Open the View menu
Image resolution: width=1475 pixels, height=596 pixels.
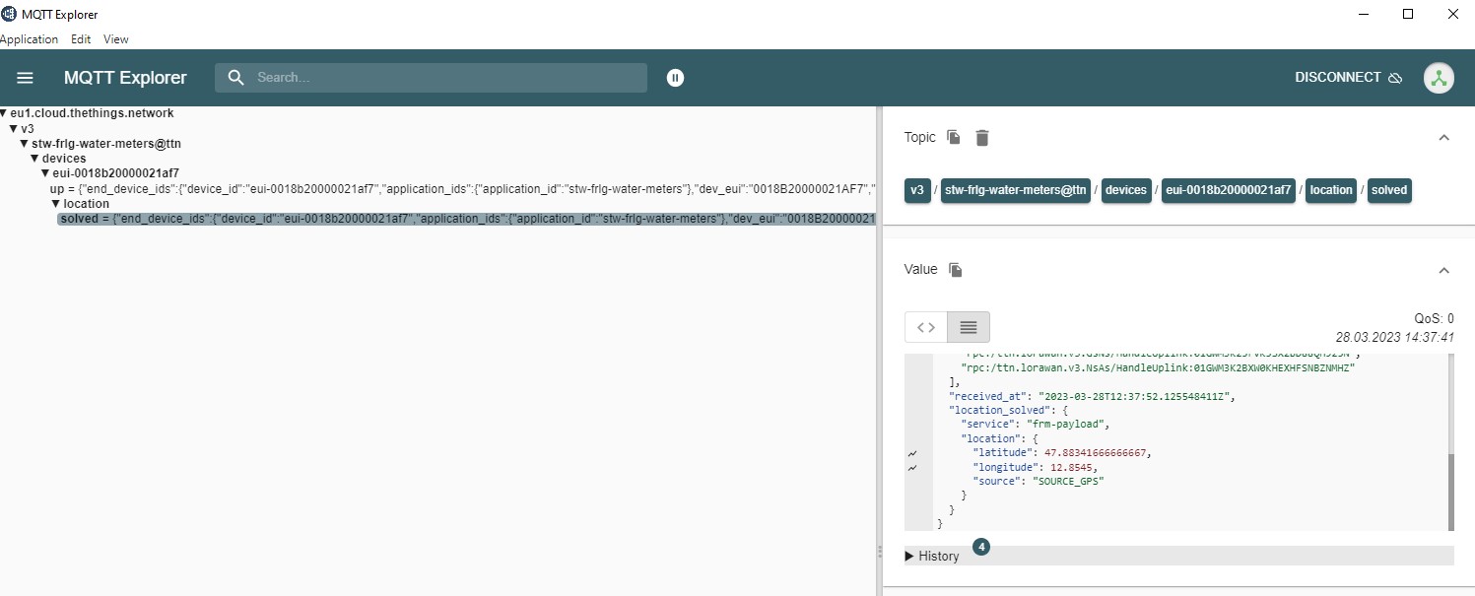116,39
